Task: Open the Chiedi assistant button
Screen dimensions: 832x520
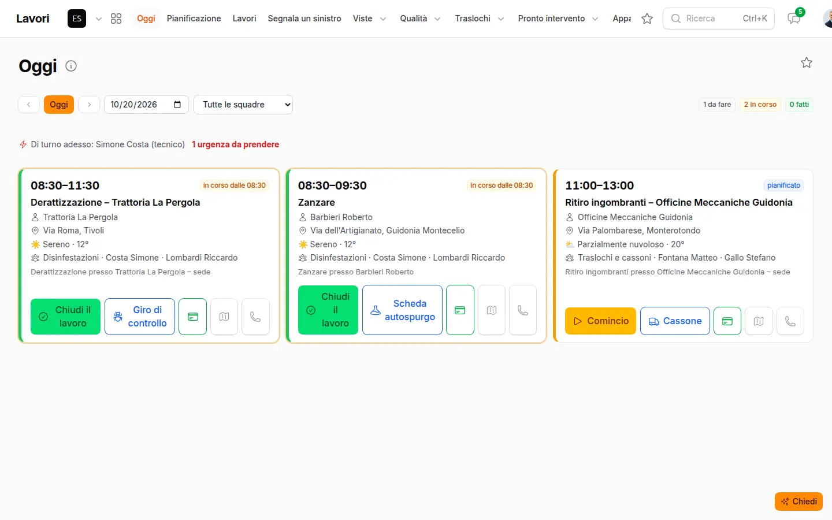Action: click(798, 502)
